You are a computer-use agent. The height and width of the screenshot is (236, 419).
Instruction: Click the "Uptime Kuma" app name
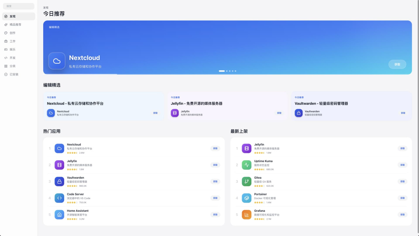[264, 161]
